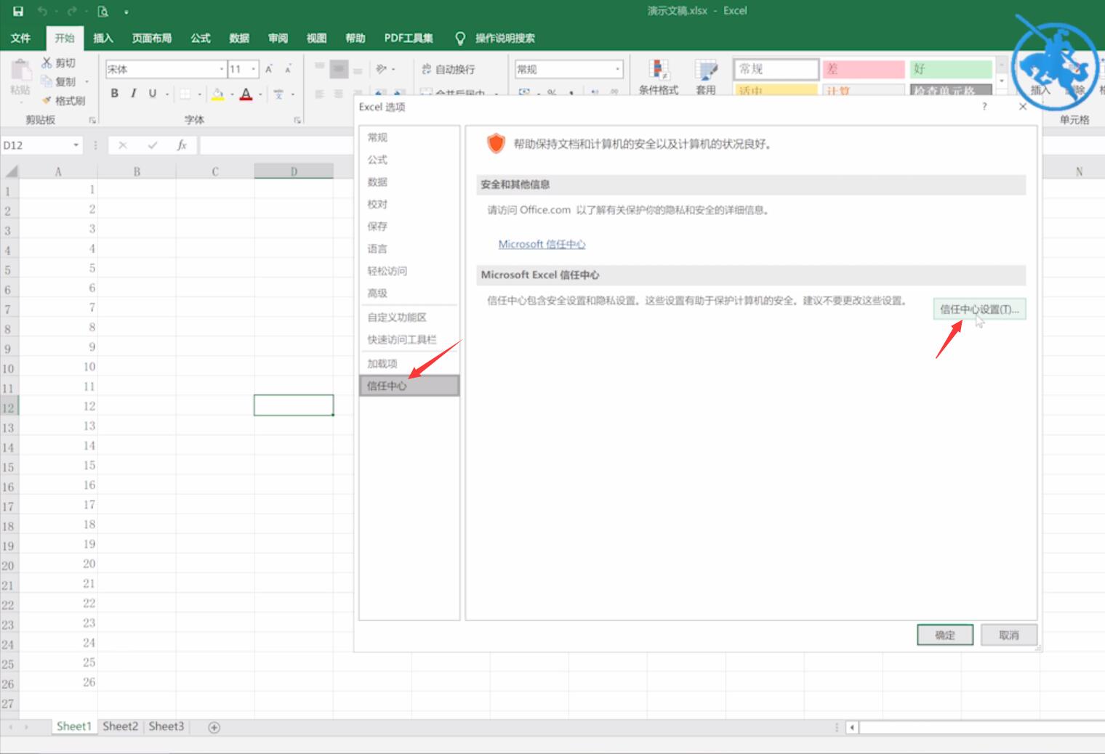Select 保存 category in Excel Options
Viewport: 1105px width, 754px height.
(409, 227)
